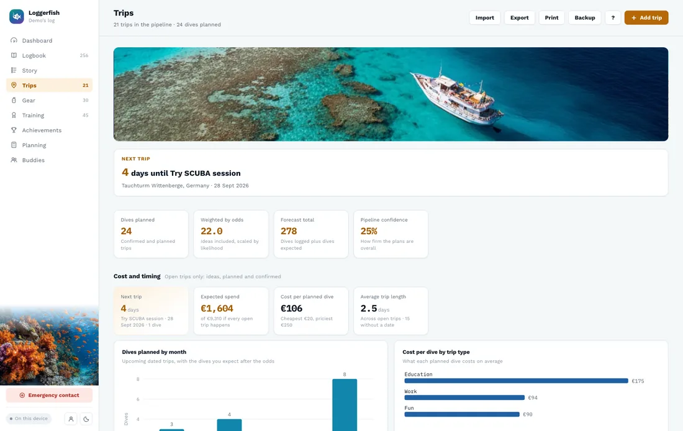Image resolution: width=683 pixels, height=431 pixels.
Task: Click the coral reef sidebar image
Action: point(49,346)
